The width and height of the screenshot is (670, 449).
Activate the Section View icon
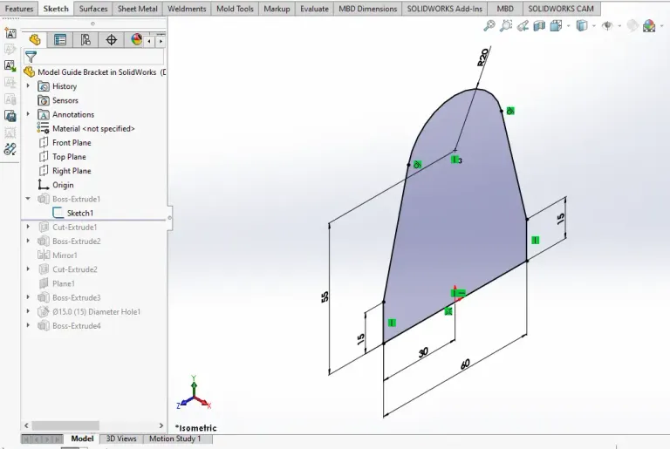538,26
